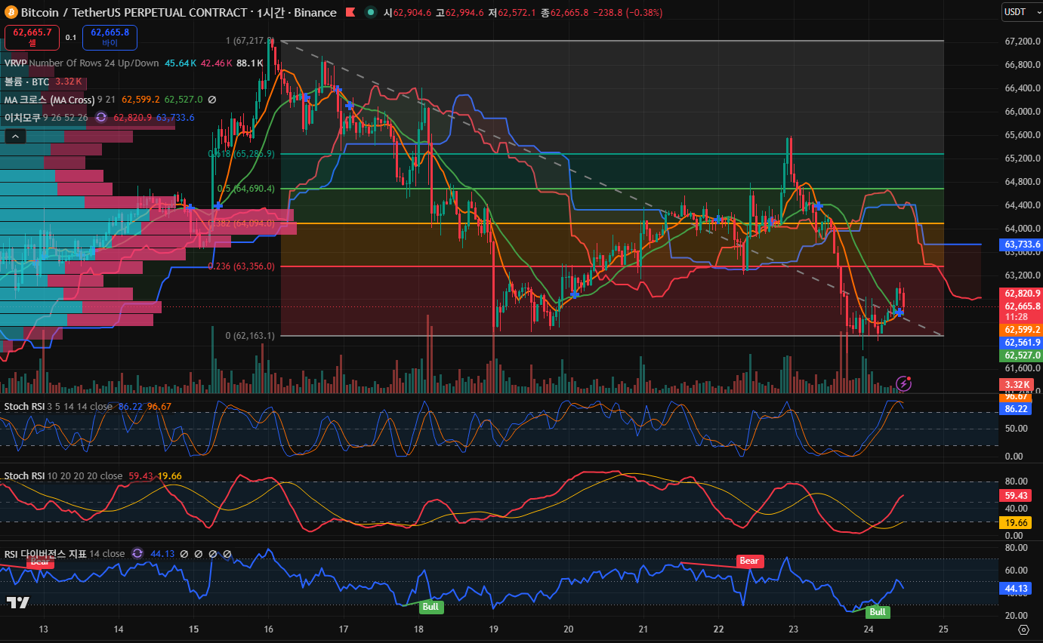Click the green Bull label near date 24
This screenshot has width=1043, height=643.
coord(877,611)
